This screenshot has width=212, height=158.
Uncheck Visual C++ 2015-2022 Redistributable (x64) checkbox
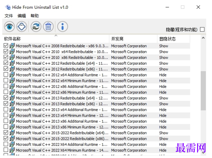6,133
